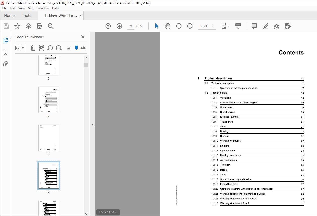Image resolution: width=317 pixels, height=216 pixels.
Task: Open 'Snow chains or guard chains' entry
Action: point(236,179)
